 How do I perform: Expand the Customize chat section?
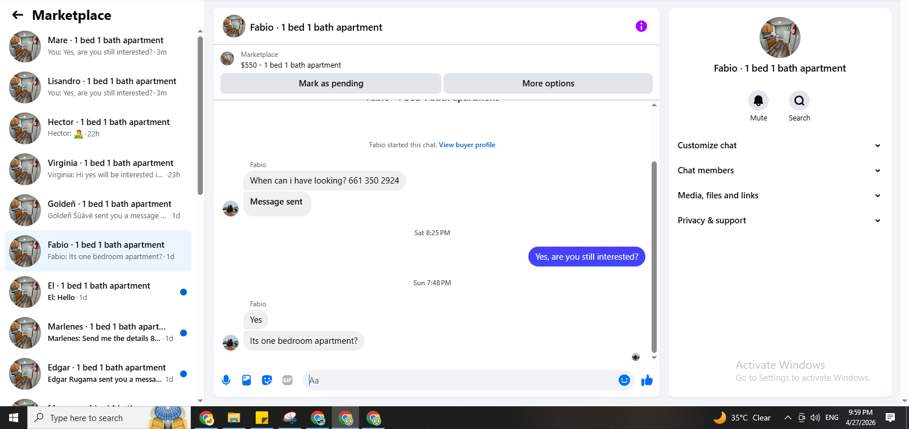(779, 145)
